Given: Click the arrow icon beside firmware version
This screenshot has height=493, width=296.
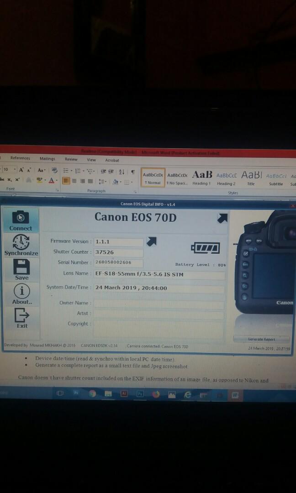Looking at the screenshot, I should pyautogui.click(x=152, y=241).
